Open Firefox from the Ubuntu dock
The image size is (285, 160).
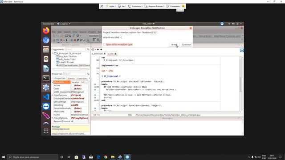coord(46,31)
